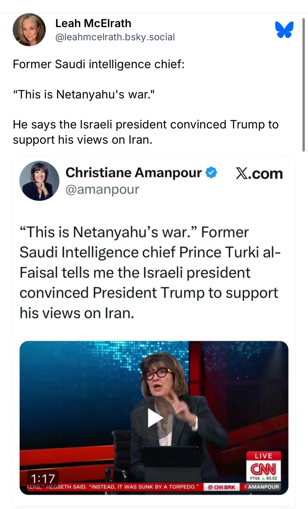The image size is (308, 509).
Task: Click the Bluesky butterfly logo
Action: point(284,29)
